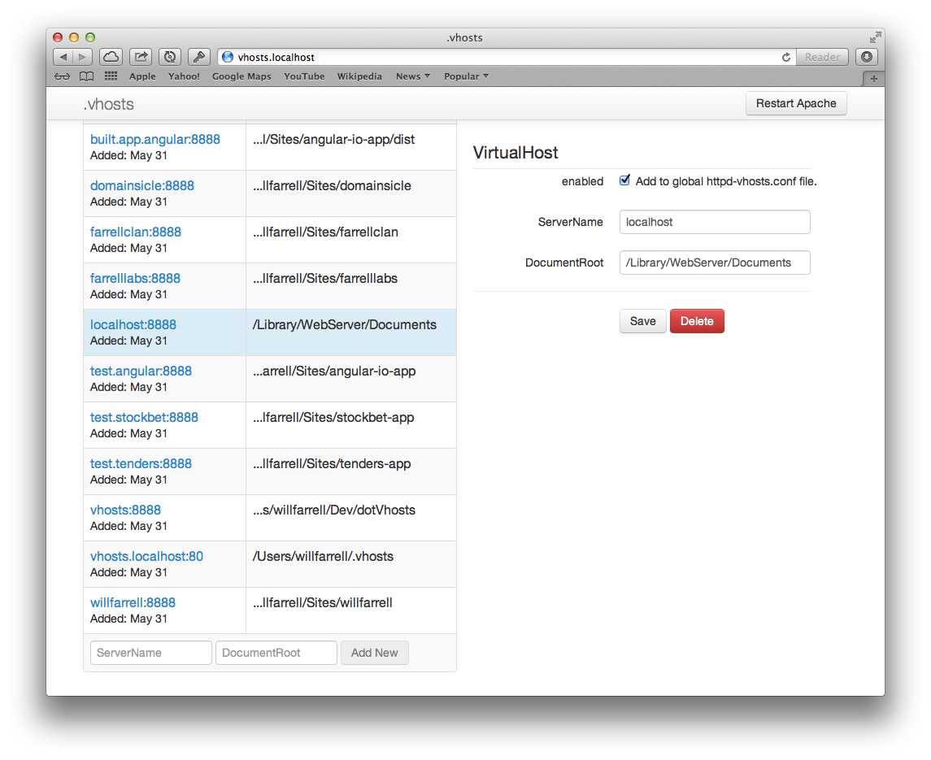Toggle the enabled httpd-vhosts.conf checkbox
The height and width of the screenshot is (760, 931).
click(624, 180)
